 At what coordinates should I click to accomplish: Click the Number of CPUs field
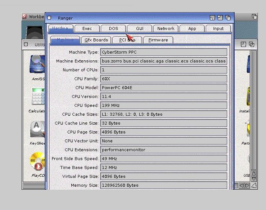pyautogui.click(x=164, y=70)
